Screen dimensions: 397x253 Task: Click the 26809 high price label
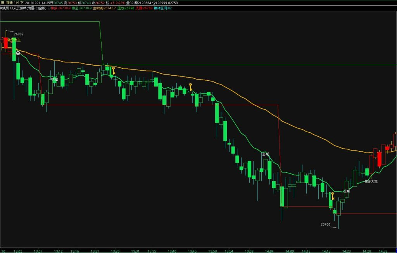(19, 34)
